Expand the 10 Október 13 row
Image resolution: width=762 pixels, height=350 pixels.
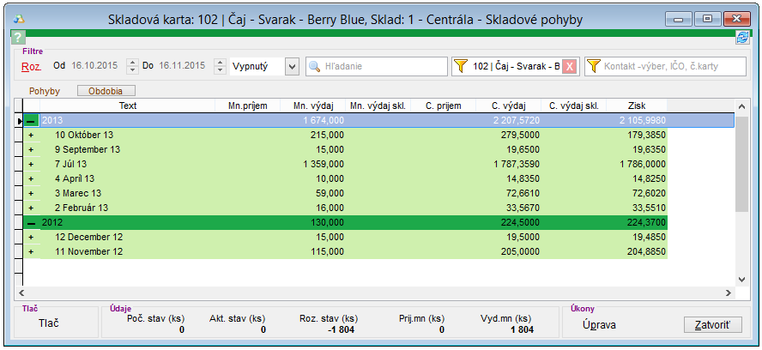tap(31, 136)
